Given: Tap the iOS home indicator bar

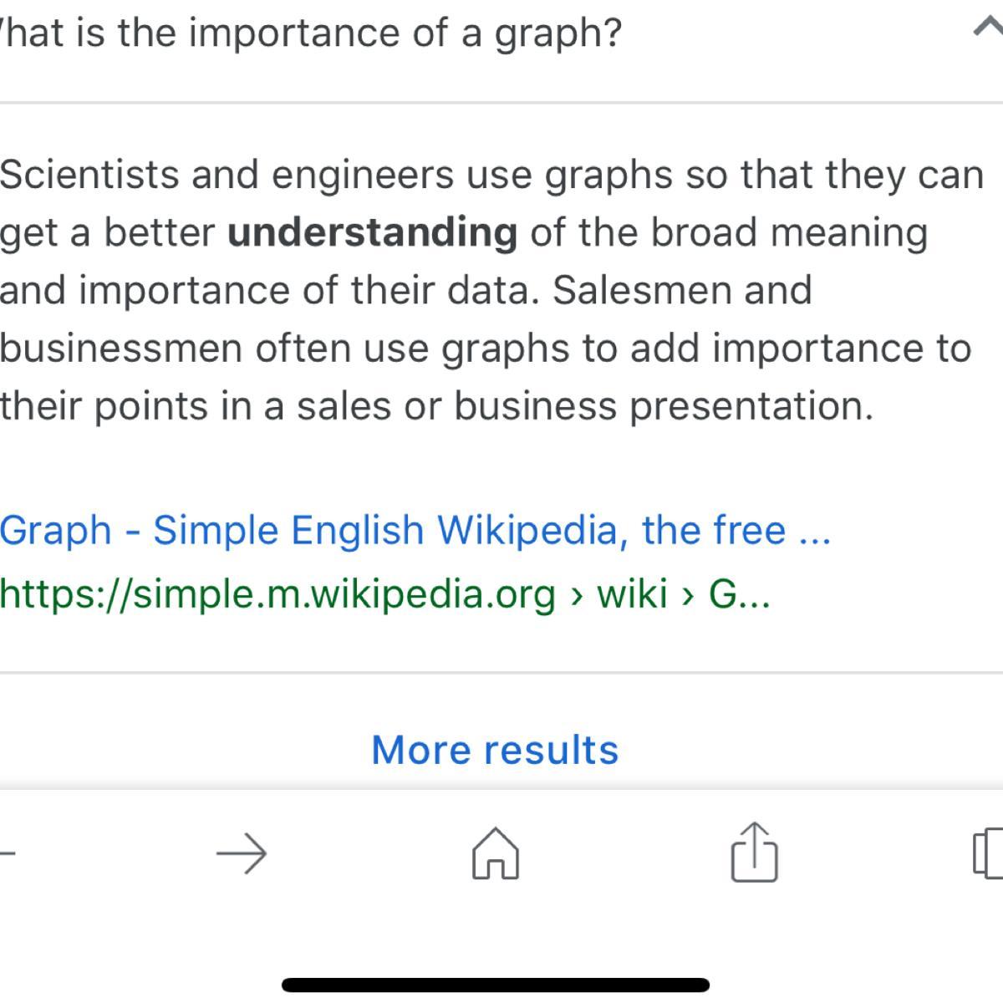Looking at the screenshot, I should coord(495,985).
